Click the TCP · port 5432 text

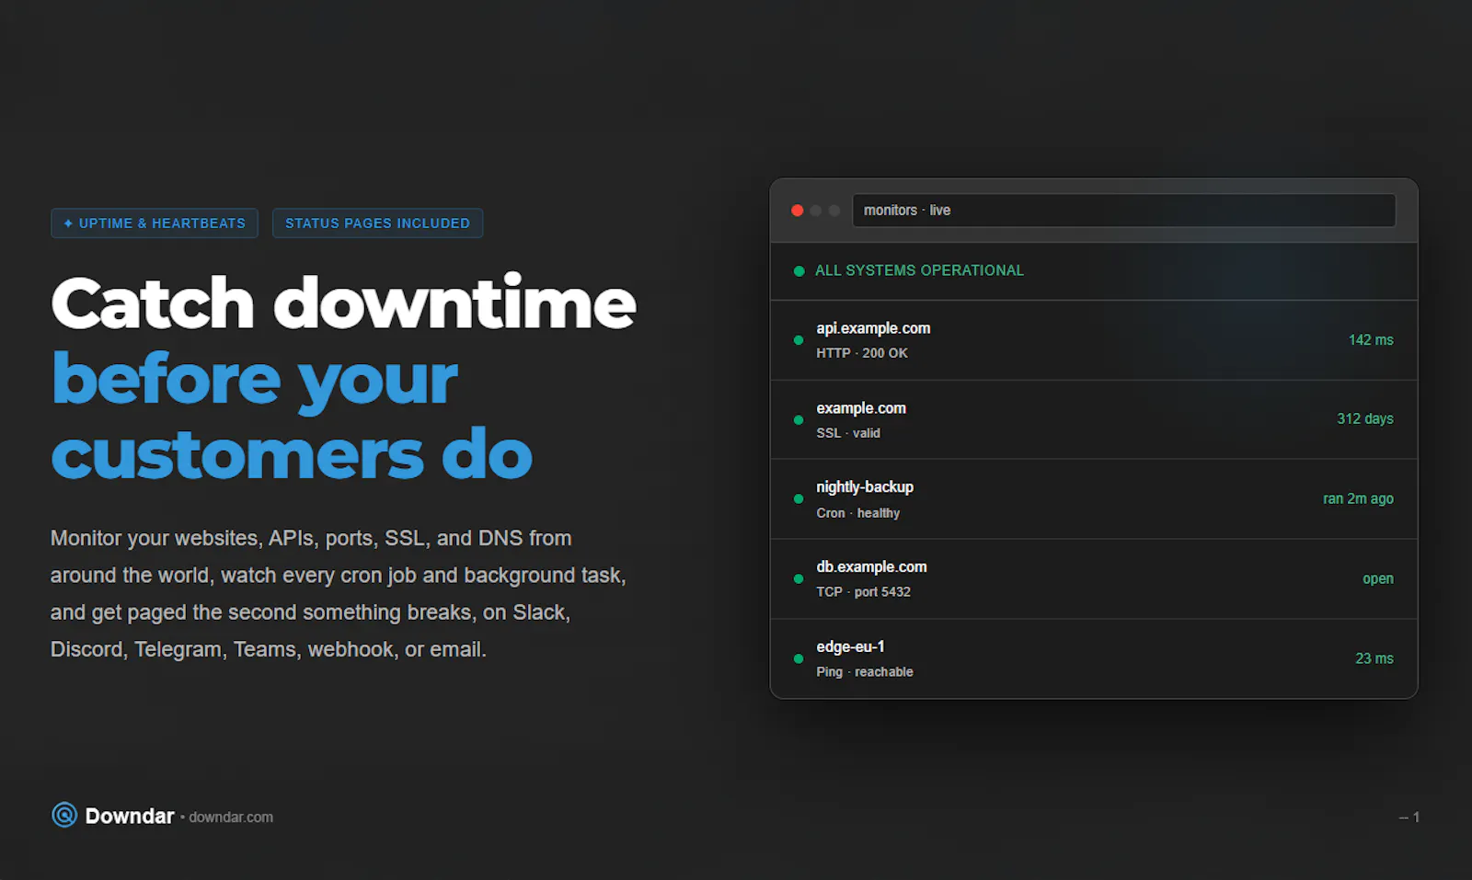863,592
